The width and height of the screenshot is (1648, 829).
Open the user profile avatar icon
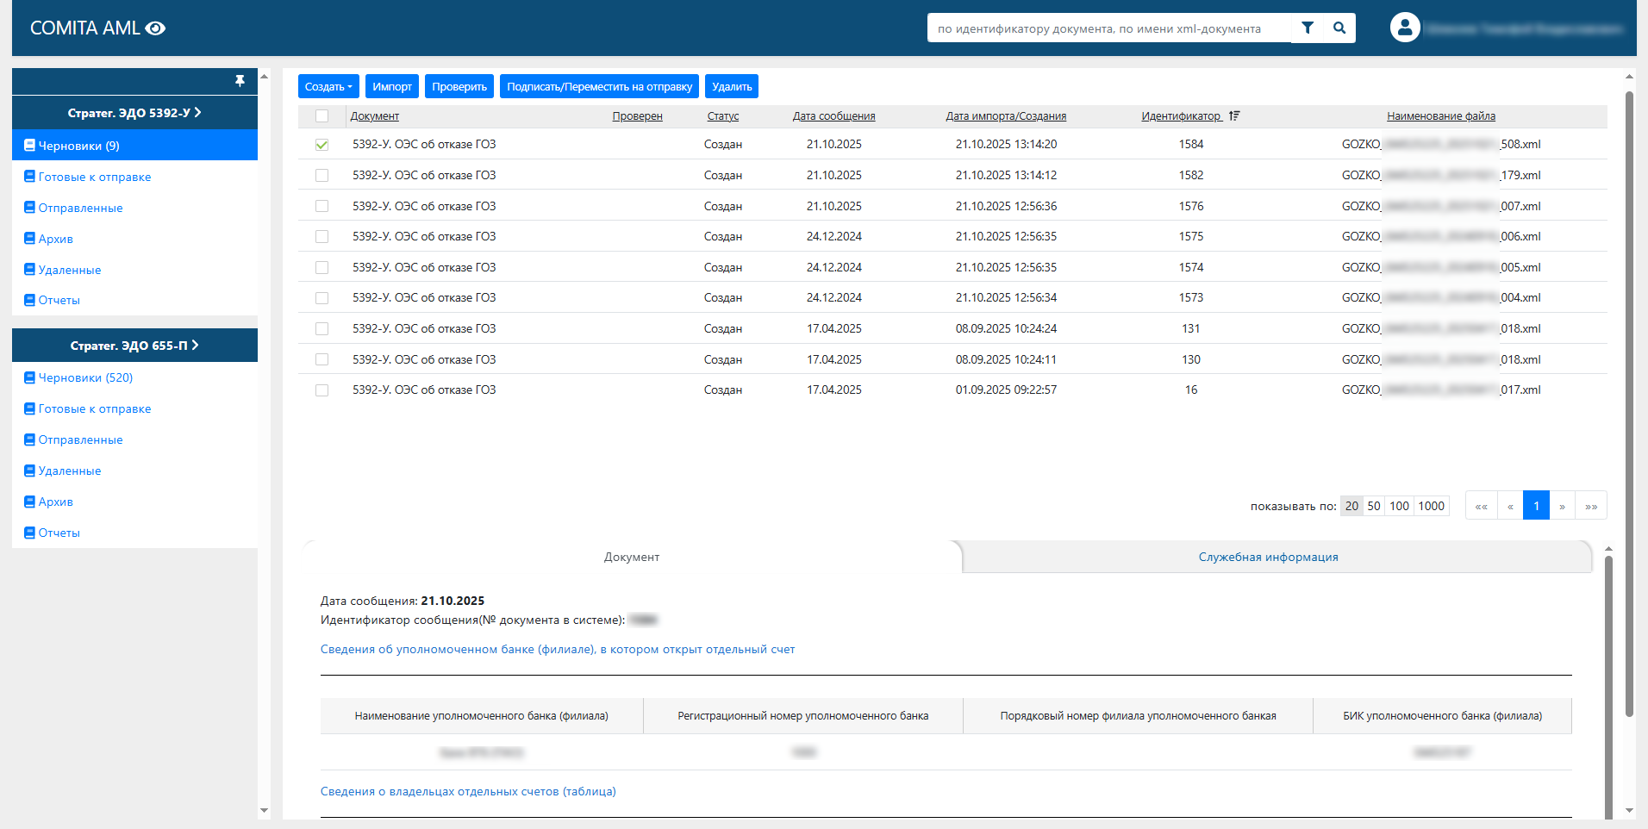(x=1404, y=28)
